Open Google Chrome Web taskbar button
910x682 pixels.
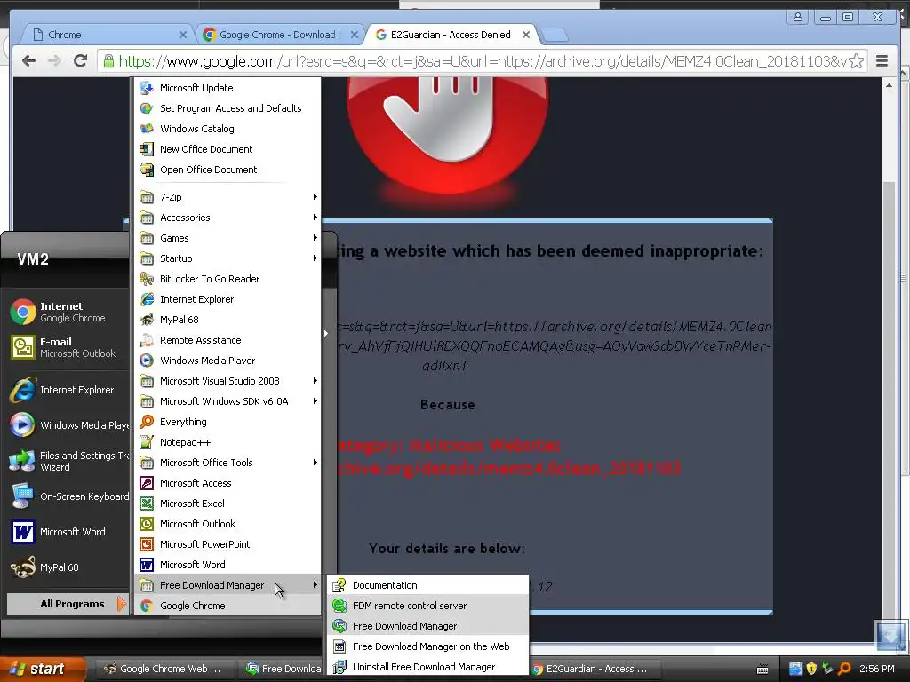(164, 669)
